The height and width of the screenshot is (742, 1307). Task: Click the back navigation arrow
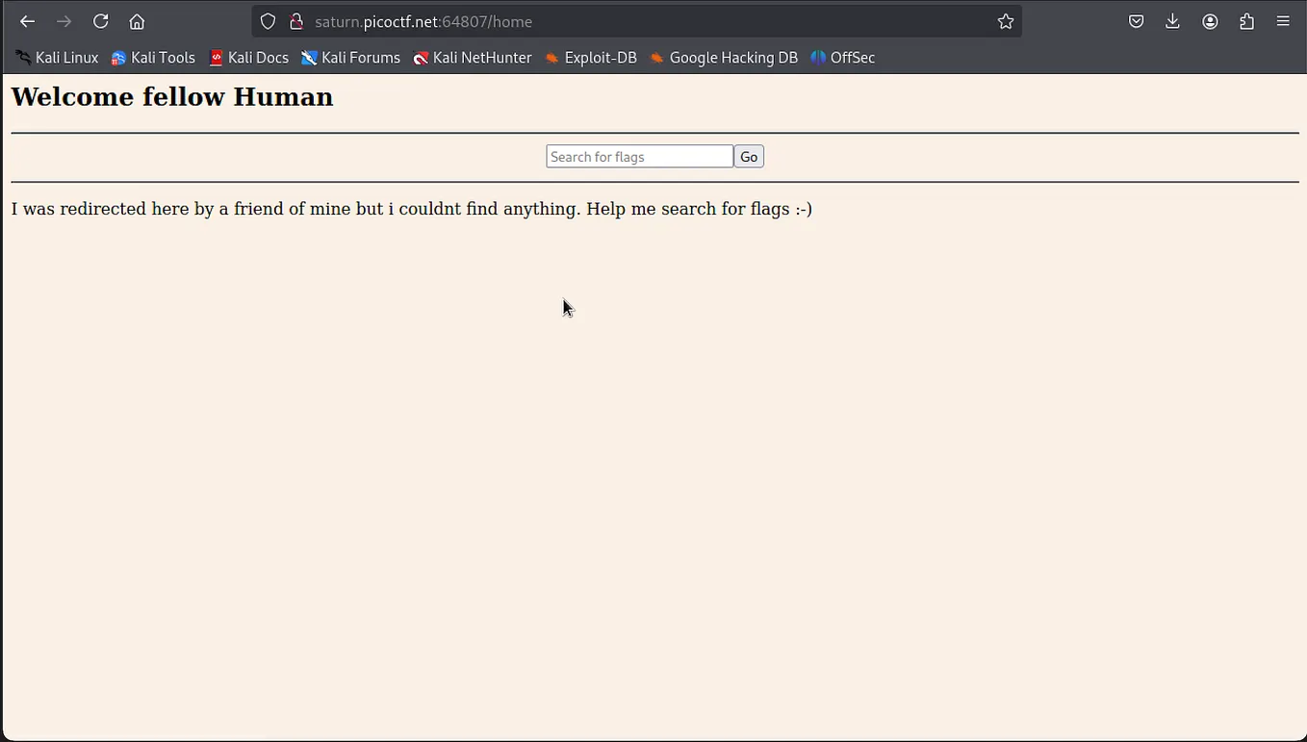coord(27,21)
